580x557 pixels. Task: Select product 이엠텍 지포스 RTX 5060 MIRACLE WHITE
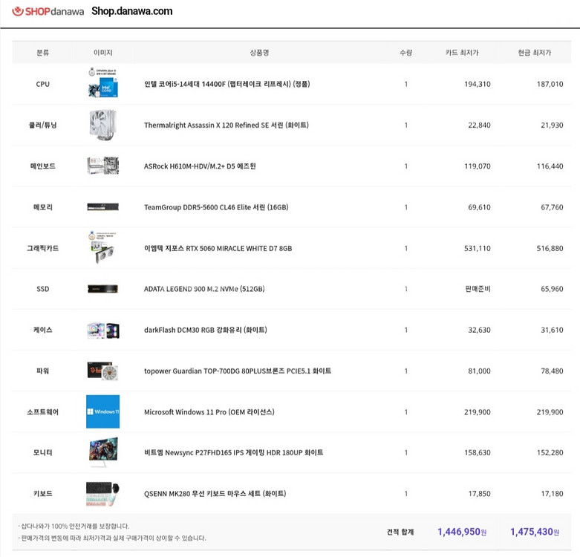click(x=218, y=248)
